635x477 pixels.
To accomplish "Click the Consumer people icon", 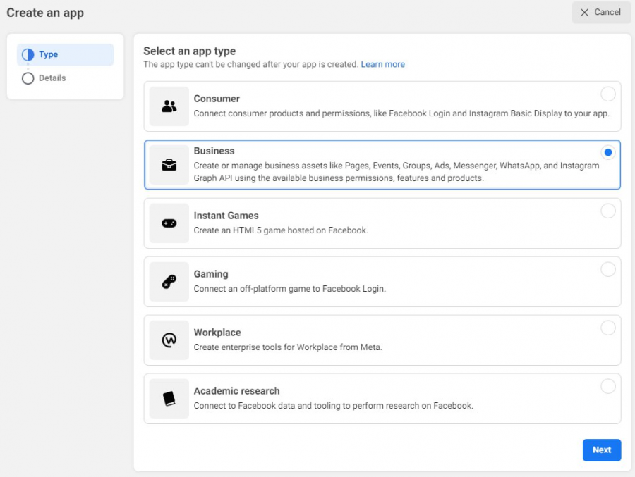I will [x=169, y=106].
